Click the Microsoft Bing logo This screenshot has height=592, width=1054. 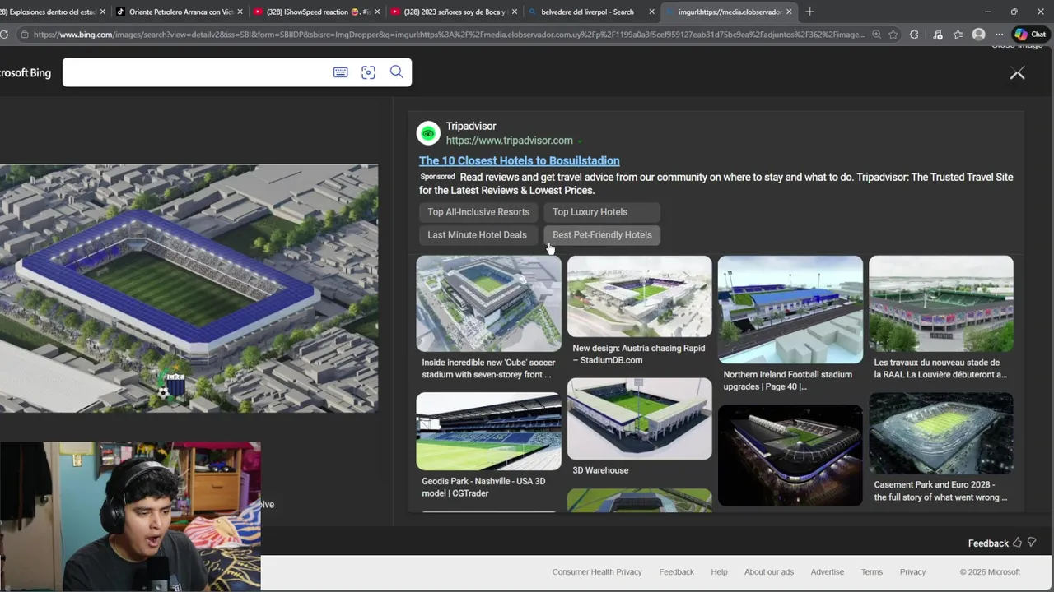[x=25, y=73]
